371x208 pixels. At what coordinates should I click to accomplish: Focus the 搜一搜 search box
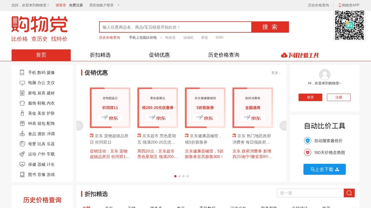tap(310, 193)
